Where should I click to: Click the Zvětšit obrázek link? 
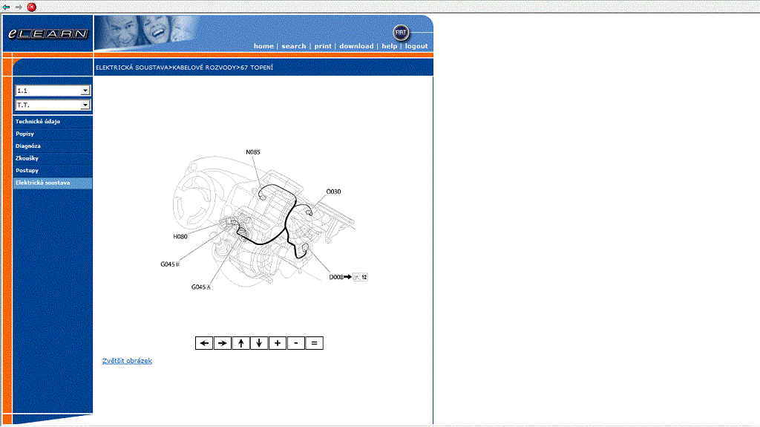point(127,361)
